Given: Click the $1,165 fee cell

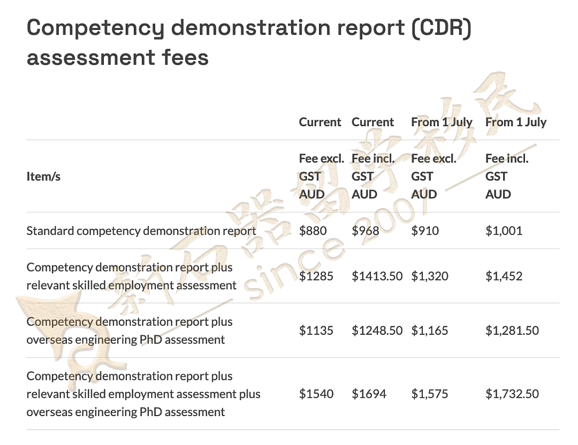Looking at the screenshot, I should (430, 331).
